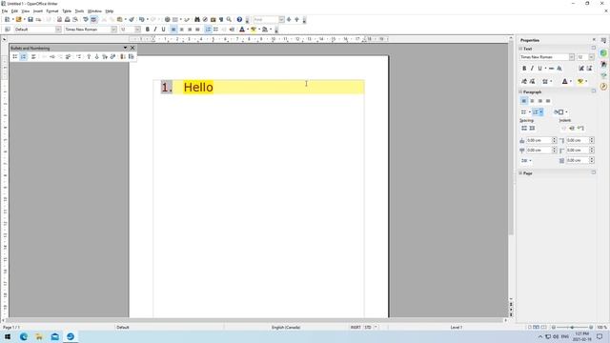Open the sidebar Gallery icon
610x343 pixels.
(603, 74)
